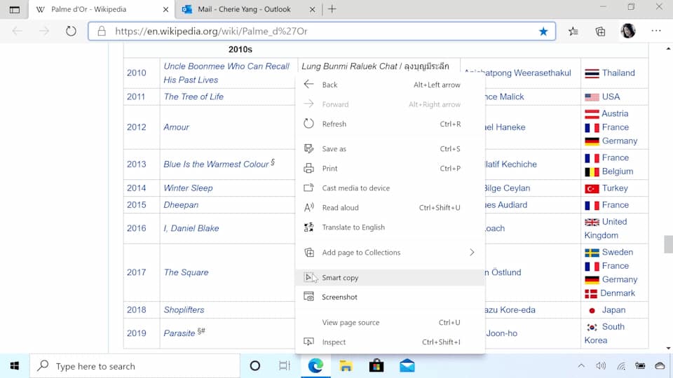Show hidden tray icons chevron
This screenshot has width=673, height=378.
(580, 366)
